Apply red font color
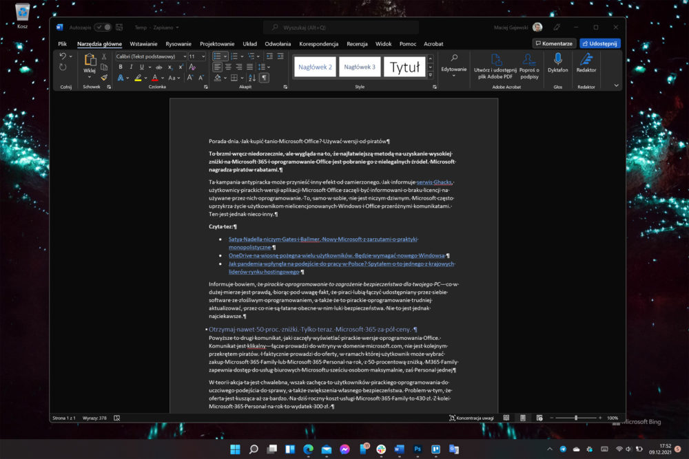Image resolution: width=689 pixels, height=459 pixels. coord(154,78)
